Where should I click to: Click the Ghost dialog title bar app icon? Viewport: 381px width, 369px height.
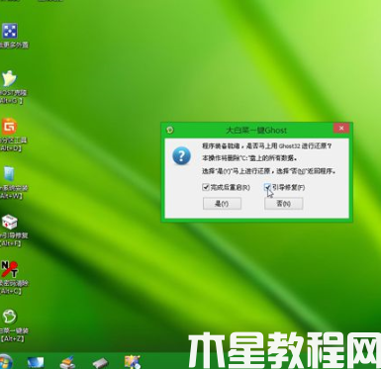coord(170,130)
